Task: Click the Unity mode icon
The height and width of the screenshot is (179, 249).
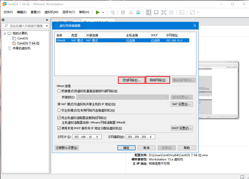Action: 171,12
